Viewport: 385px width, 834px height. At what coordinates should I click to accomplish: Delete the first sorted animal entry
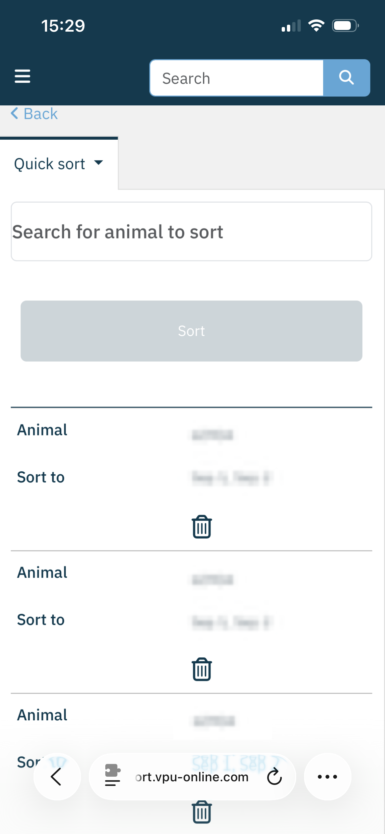202,527
